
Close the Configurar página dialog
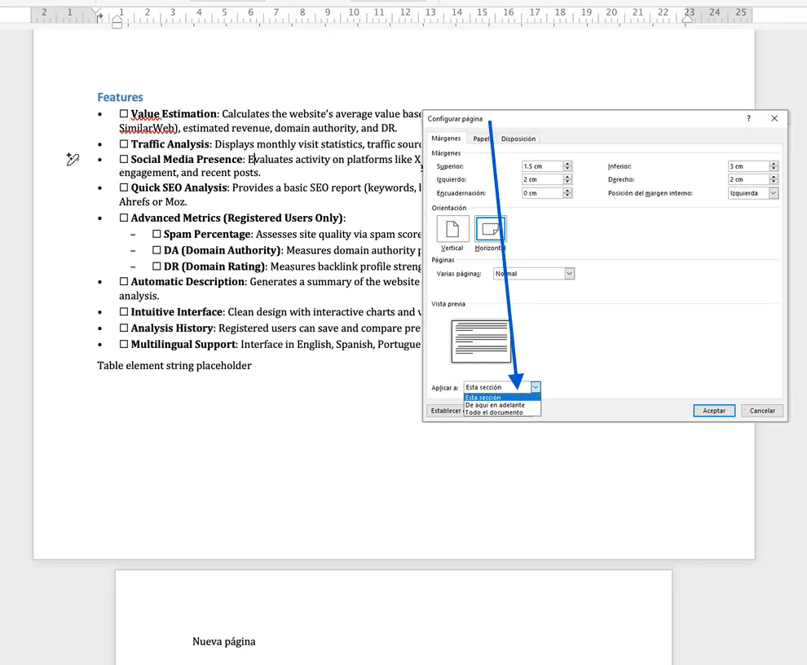pyautogui.click(x=774, y=118)
